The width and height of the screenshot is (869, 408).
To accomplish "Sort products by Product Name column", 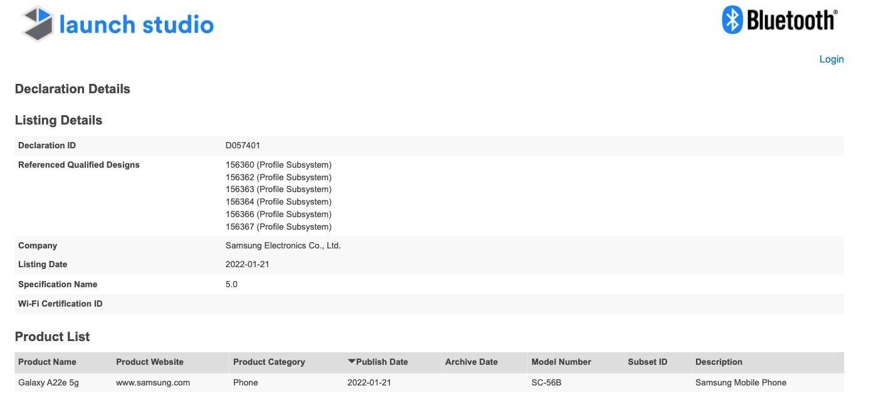I will coord(47,362).
